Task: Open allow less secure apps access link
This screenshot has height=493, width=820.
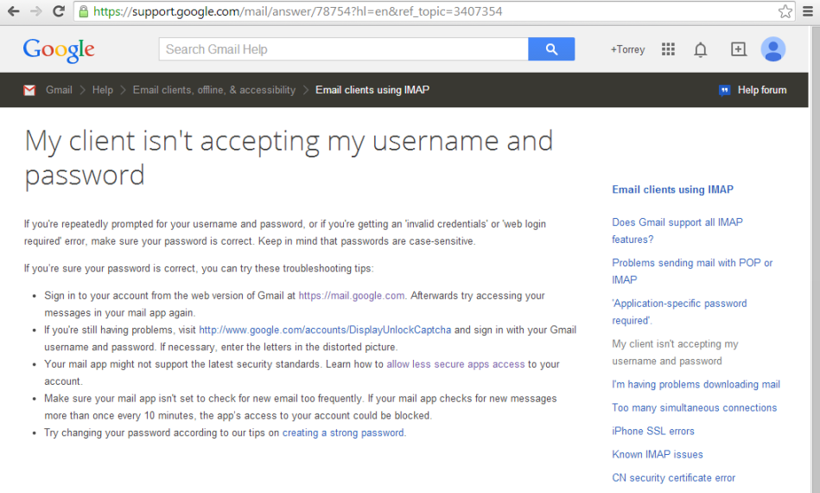Action: pos(455,364)
